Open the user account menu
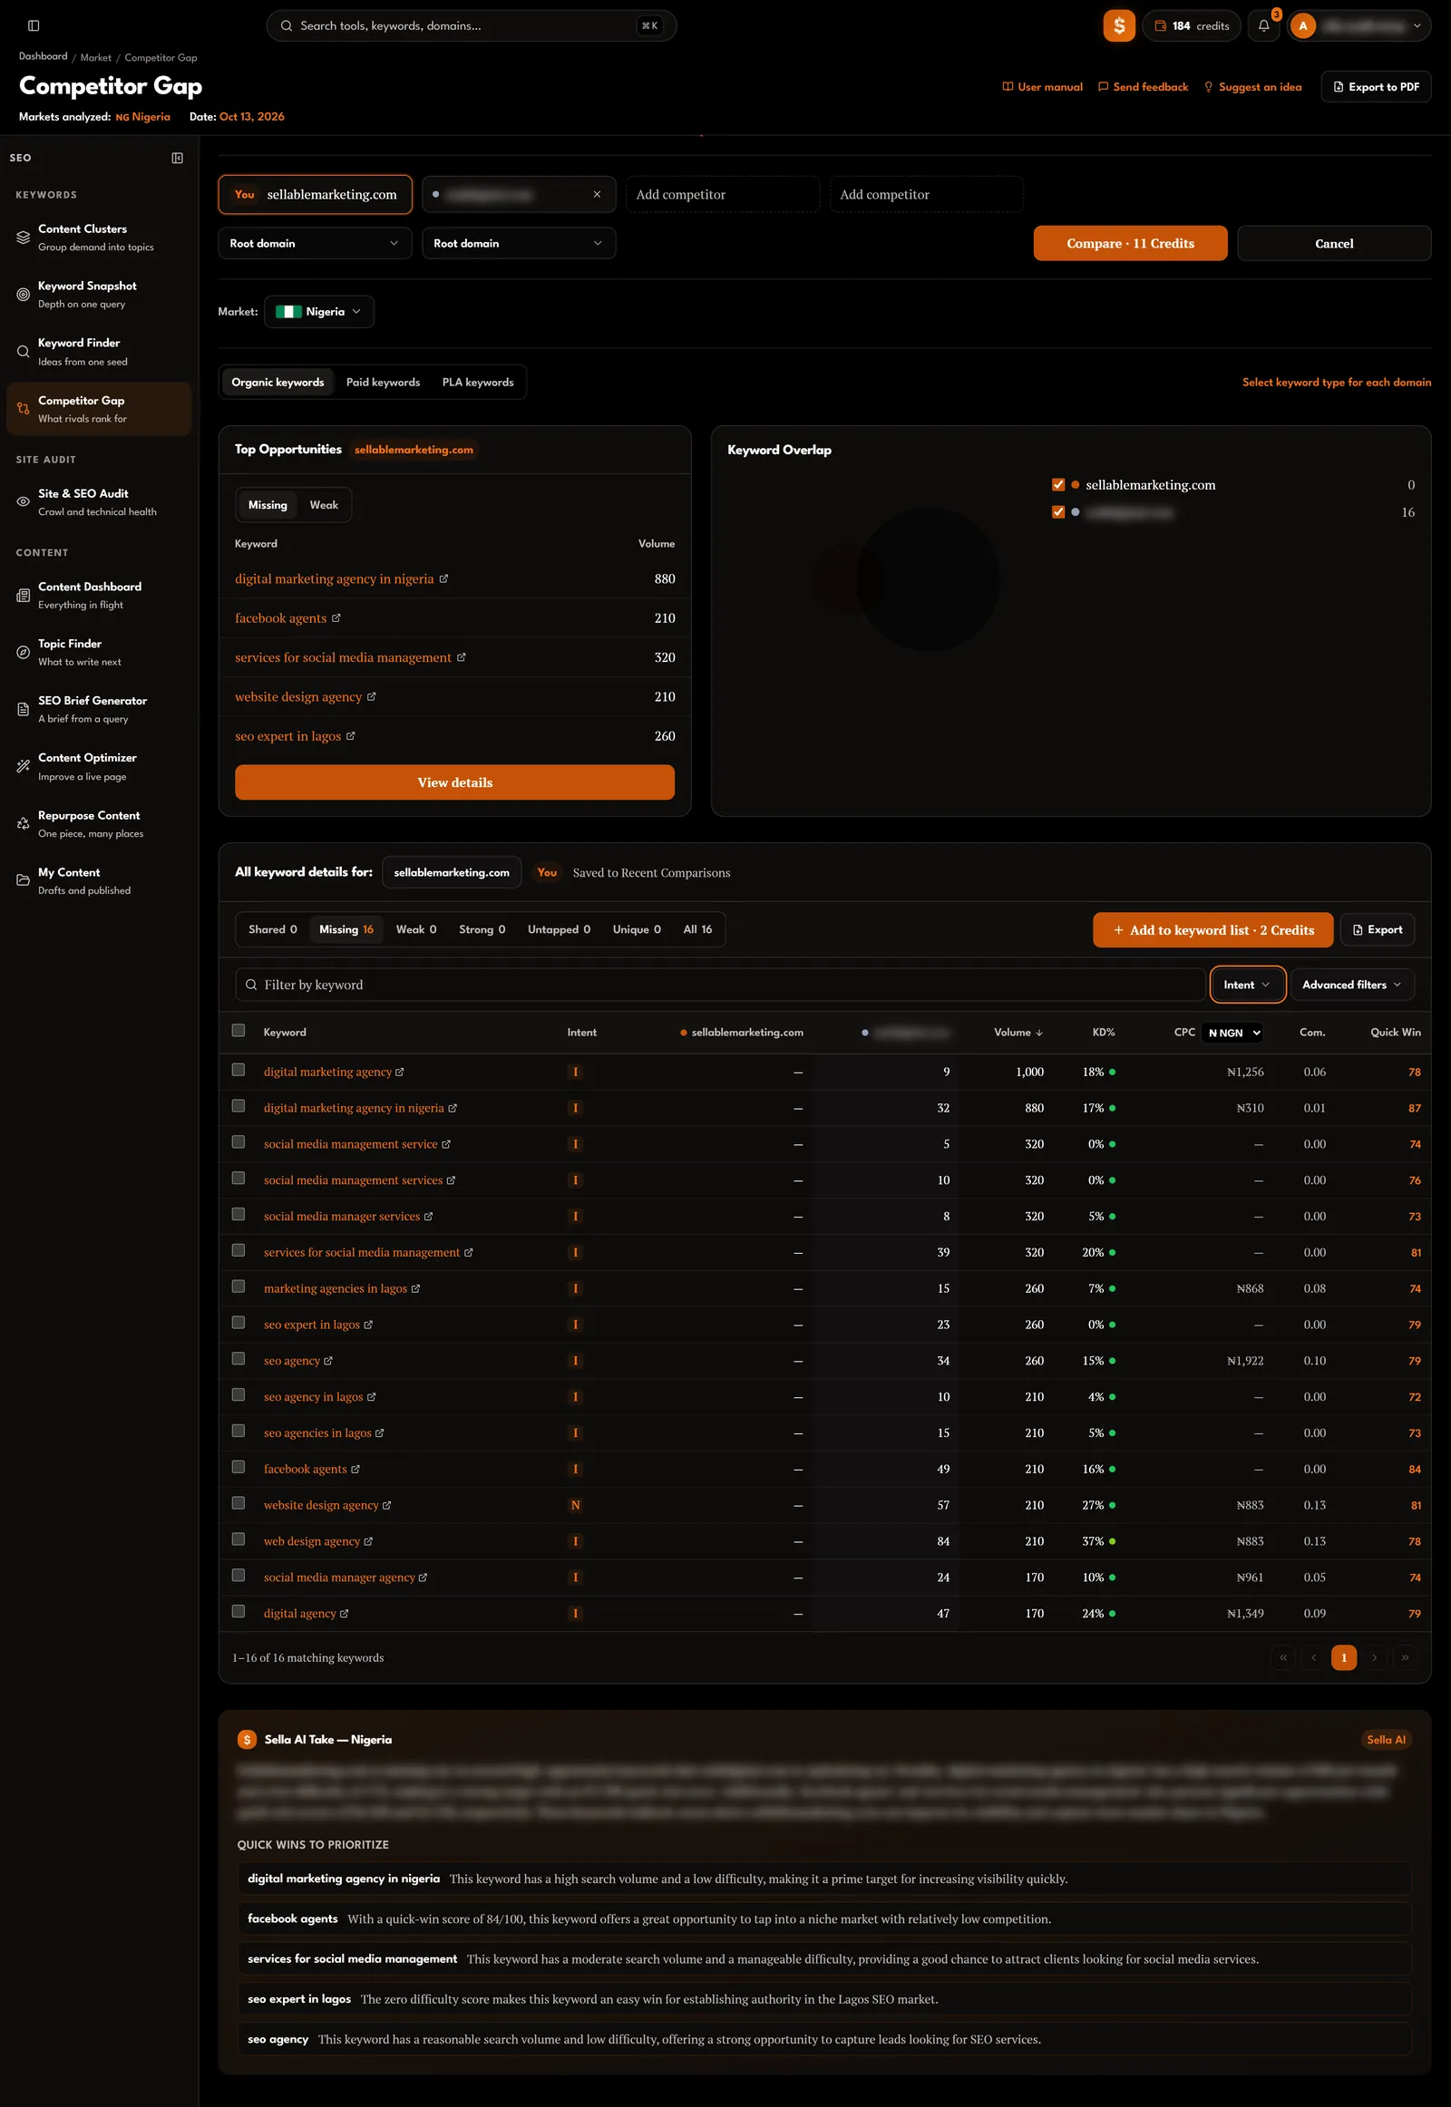Viewport: 1451px width, 2107px height. point(1359,25)
